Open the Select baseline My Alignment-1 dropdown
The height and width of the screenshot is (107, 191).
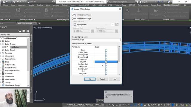point(113,24)
